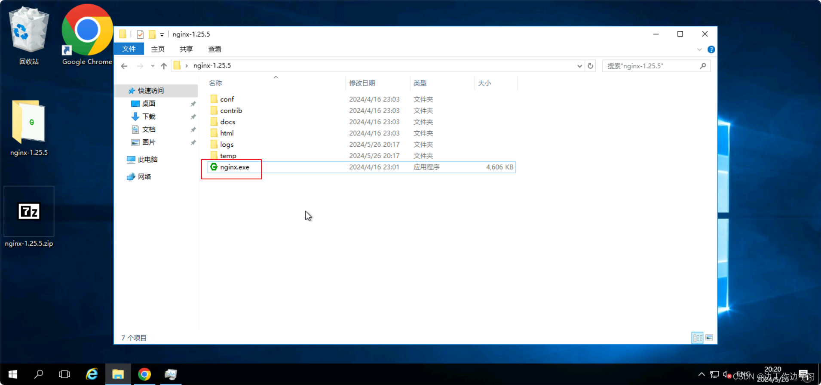Open 网络 in navigation pane
The height and width of the screenshot is (385, 821).
point(144,177)
